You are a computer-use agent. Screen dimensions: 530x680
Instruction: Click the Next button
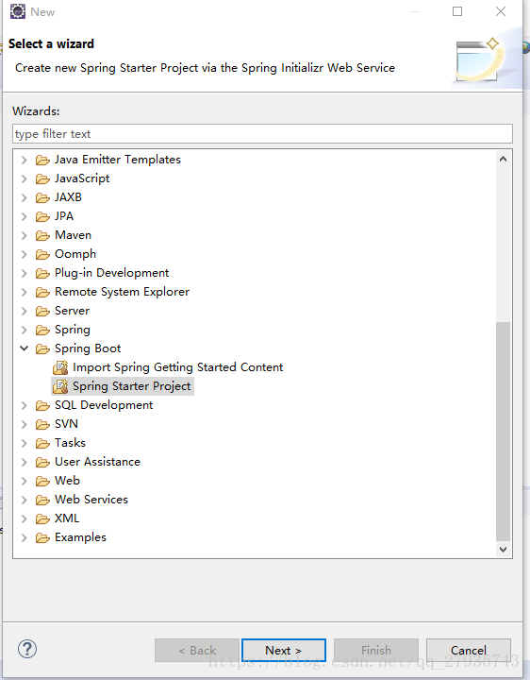click(284, 650)
